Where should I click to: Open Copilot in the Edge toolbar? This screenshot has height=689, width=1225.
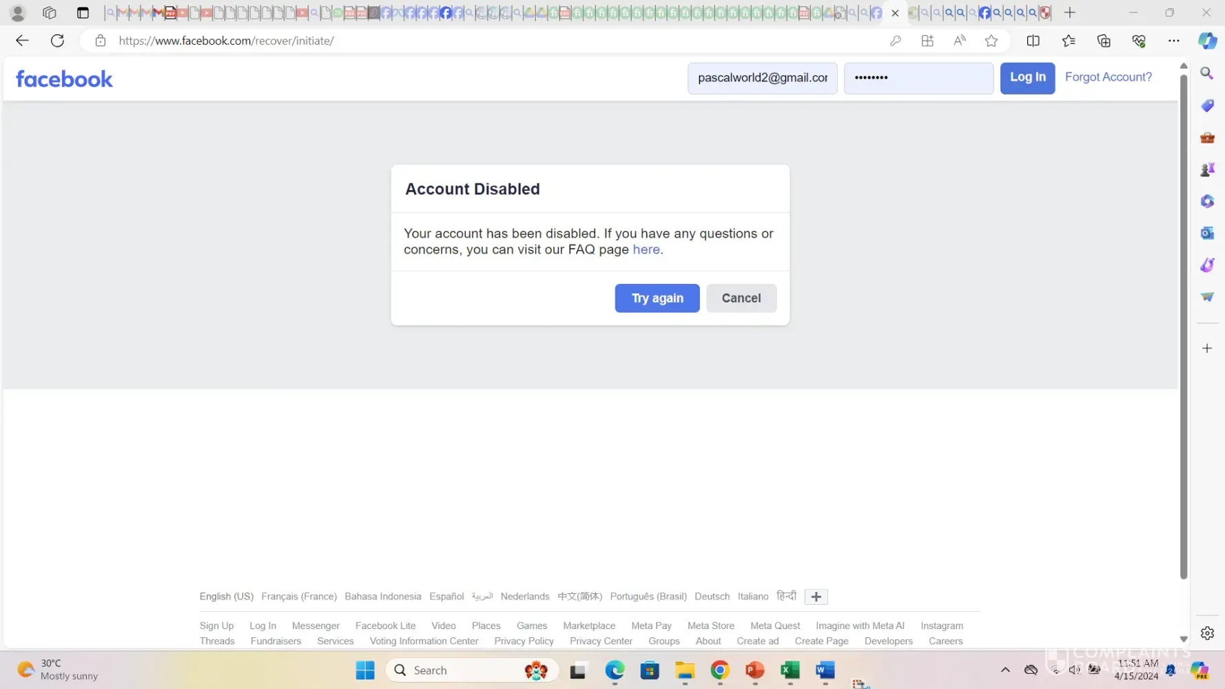[x=1207, y=41]
